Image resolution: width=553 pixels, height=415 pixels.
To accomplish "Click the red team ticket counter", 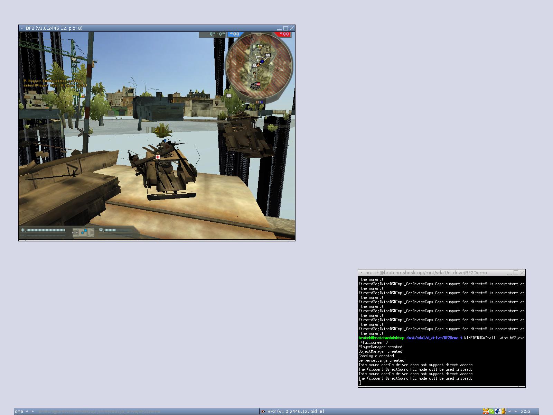I will [283, 34].
